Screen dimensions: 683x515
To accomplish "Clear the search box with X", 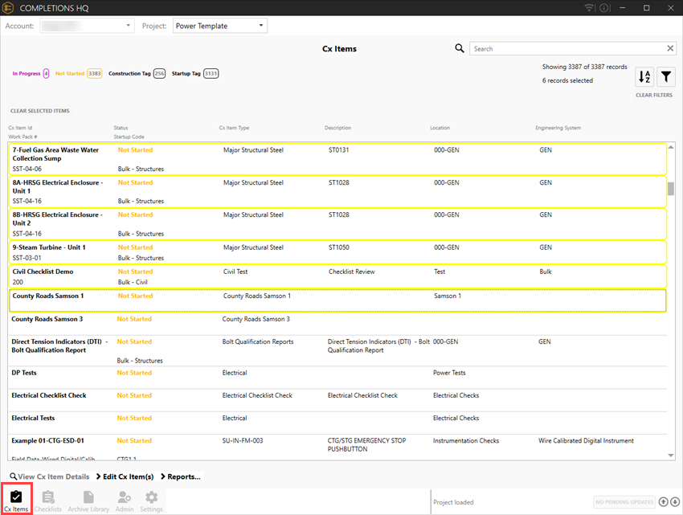I will coord(670,49).
